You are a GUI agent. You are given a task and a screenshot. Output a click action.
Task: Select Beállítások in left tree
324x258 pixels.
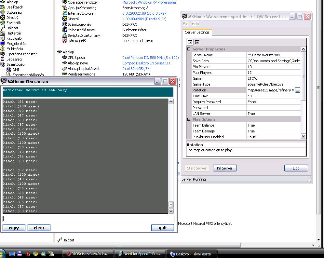15,7
